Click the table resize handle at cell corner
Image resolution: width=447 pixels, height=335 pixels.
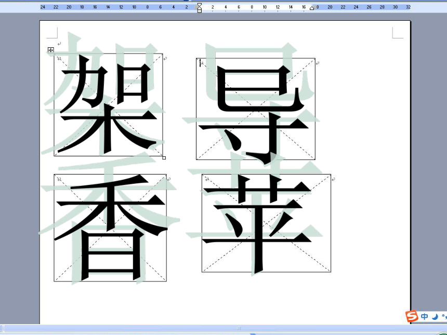coord(164,158)
